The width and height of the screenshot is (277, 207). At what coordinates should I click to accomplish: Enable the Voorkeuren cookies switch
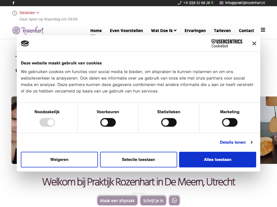[108, 123]
